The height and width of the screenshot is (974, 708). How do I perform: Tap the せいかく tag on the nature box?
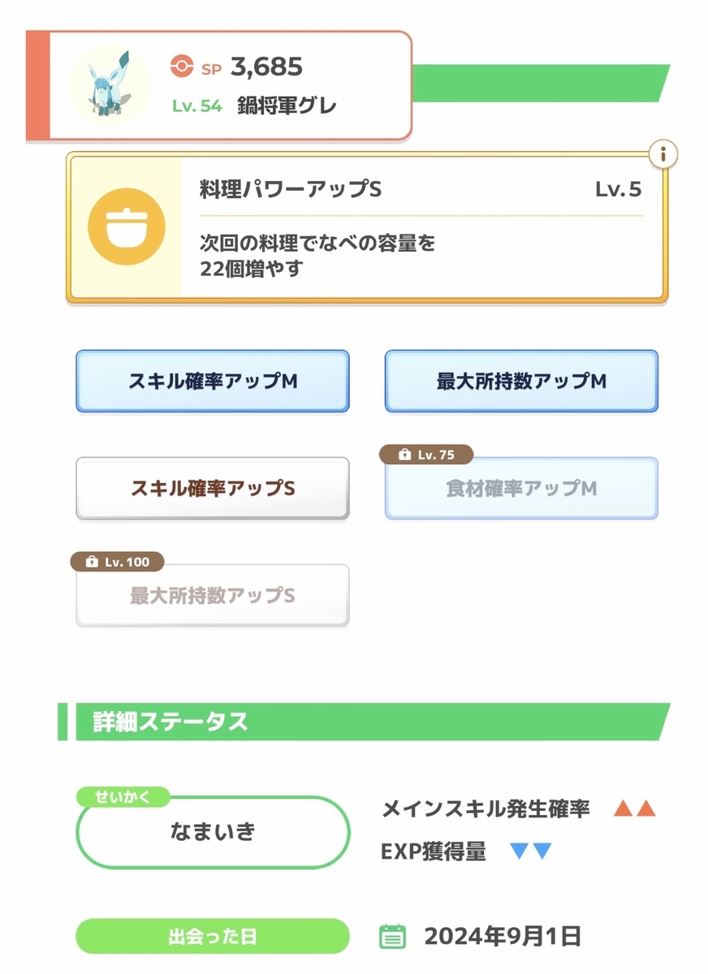point(123,796)
